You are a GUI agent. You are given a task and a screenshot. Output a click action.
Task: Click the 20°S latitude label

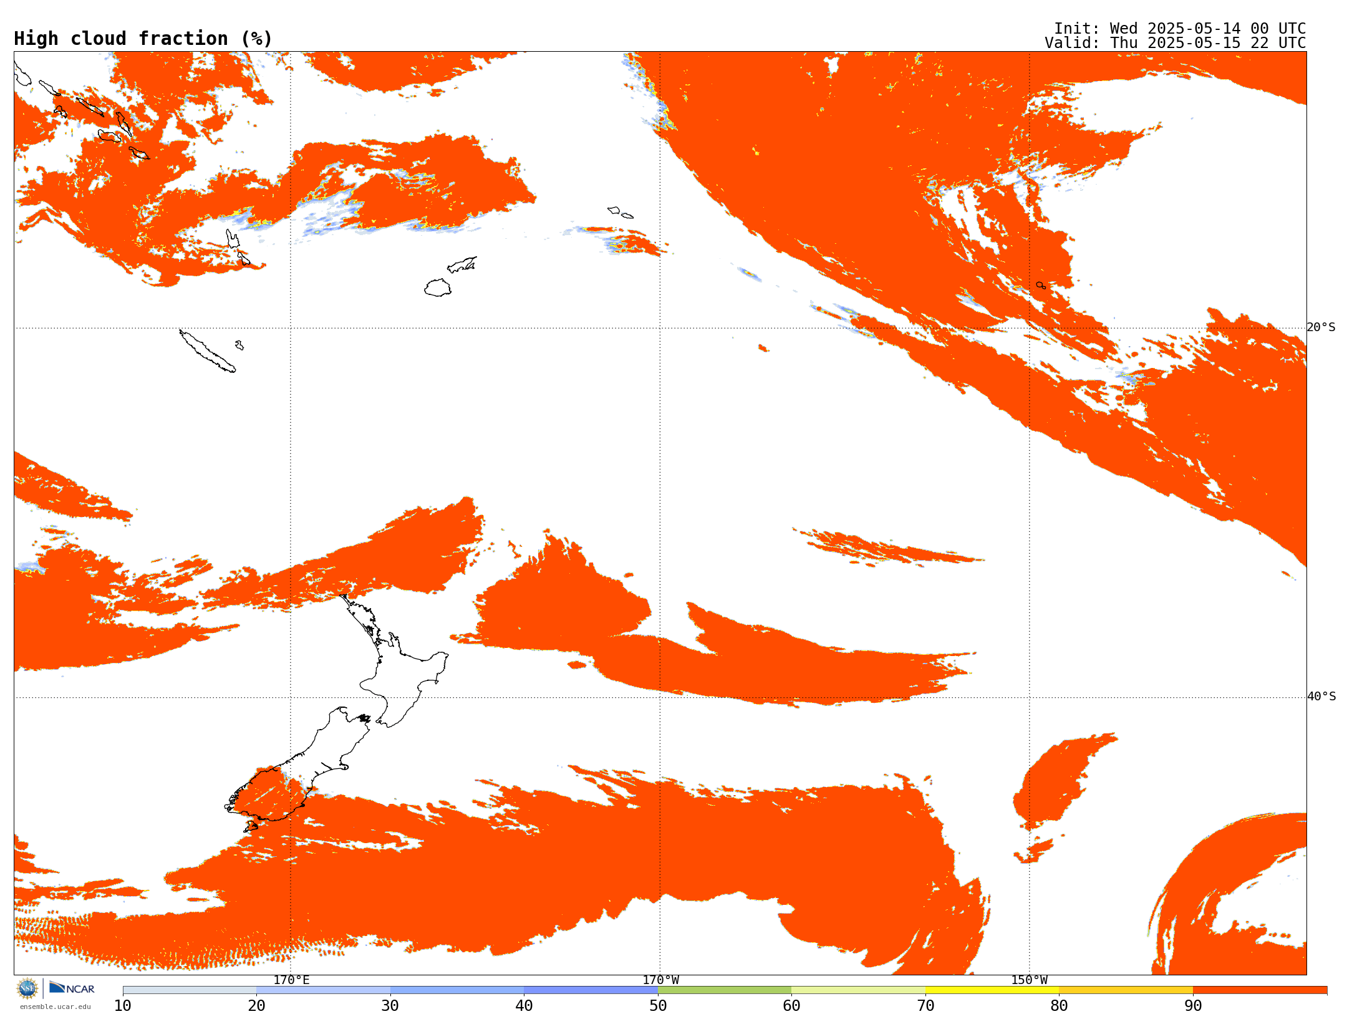pos(1321,327)
